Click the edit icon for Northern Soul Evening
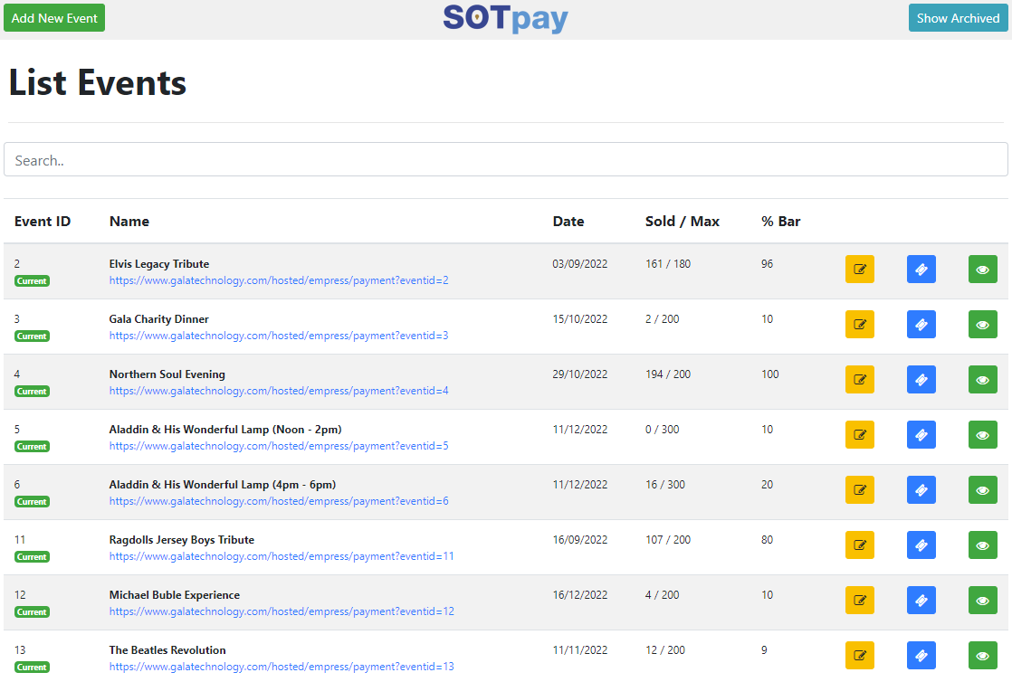 859,380
